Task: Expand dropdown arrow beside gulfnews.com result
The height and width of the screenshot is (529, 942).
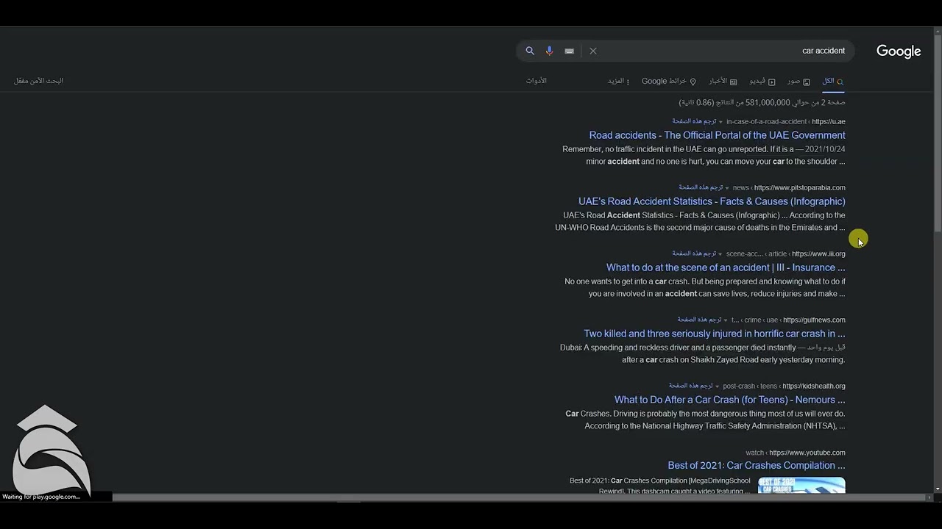Action: coord(726,320)
